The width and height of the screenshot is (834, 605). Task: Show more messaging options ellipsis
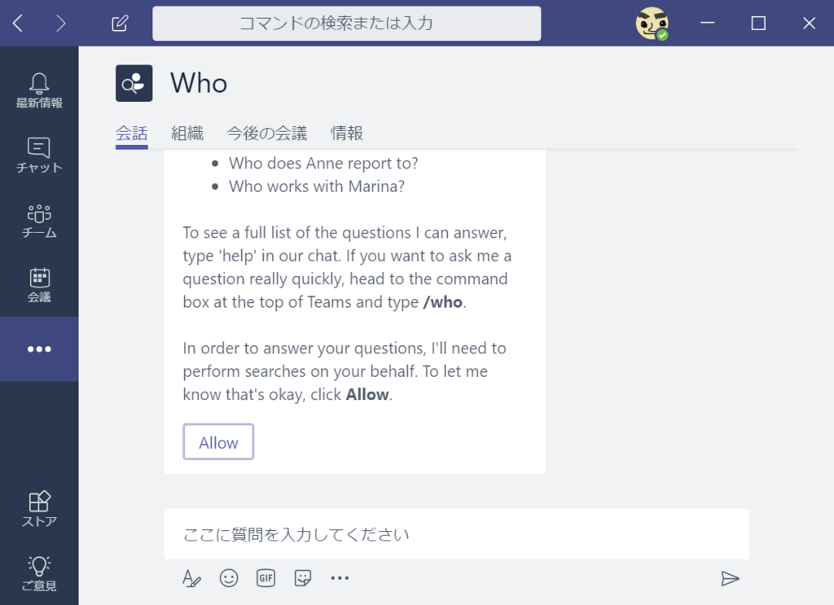click(x=340, y=578)
